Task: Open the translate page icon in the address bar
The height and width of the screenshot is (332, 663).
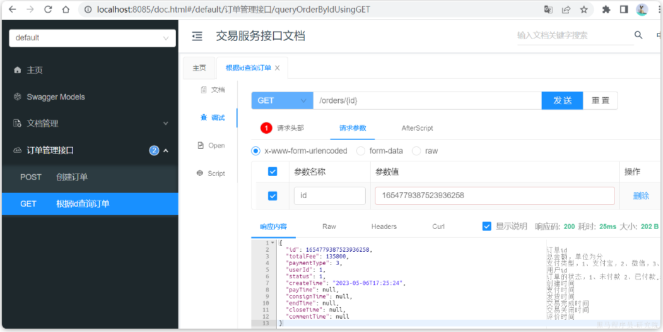Action: (x=548, y=9)
